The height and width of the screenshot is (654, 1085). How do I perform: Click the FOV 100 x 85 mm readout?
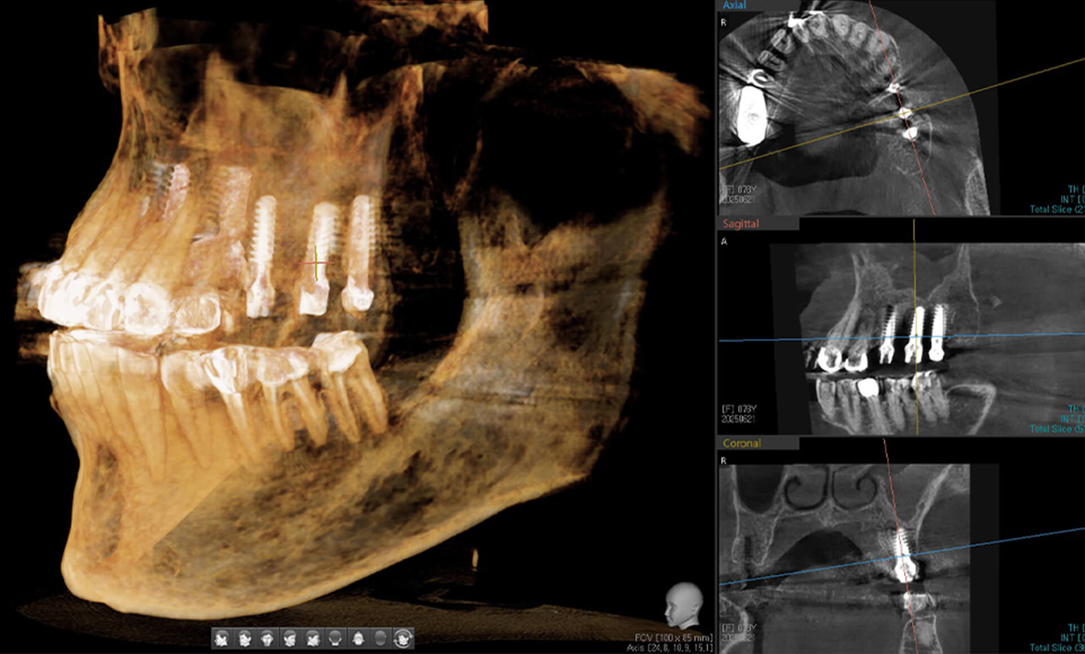673,638
